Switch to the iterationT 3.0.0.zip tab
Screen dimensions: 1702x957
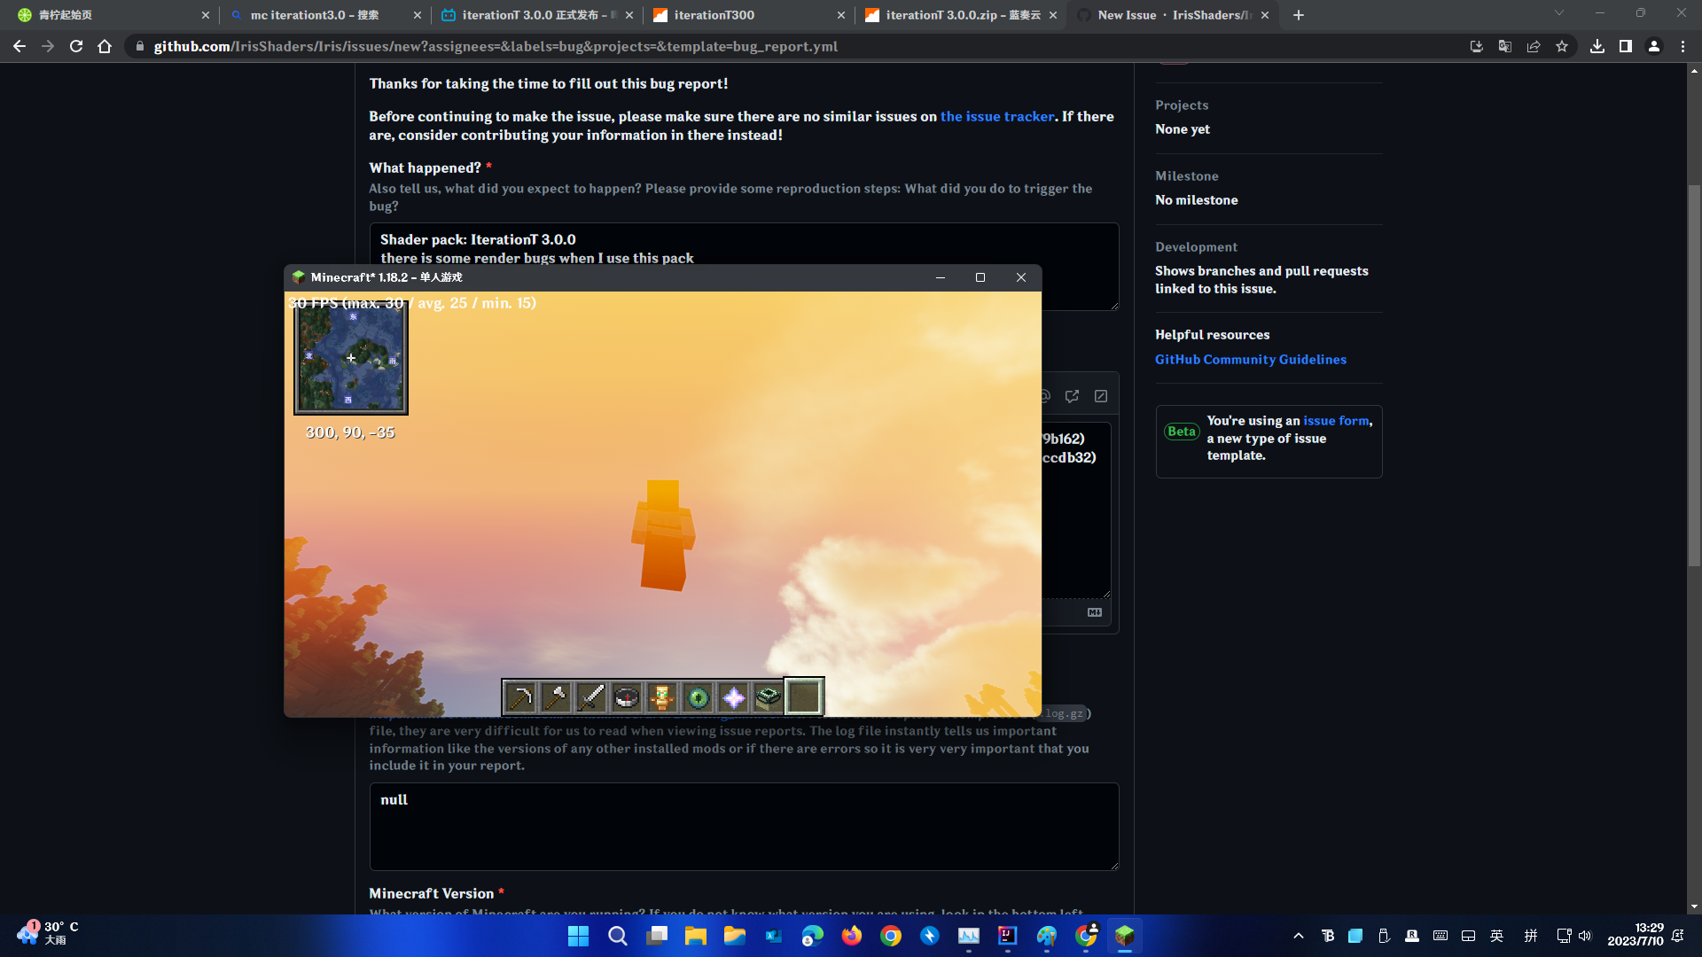tap(957, 15)
